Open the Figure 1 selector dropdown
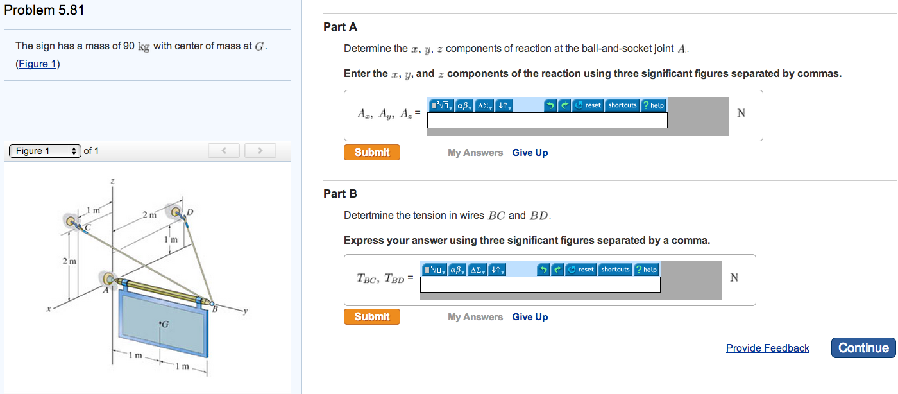Screen dimensions: 898x394 (x=44, y=150)
